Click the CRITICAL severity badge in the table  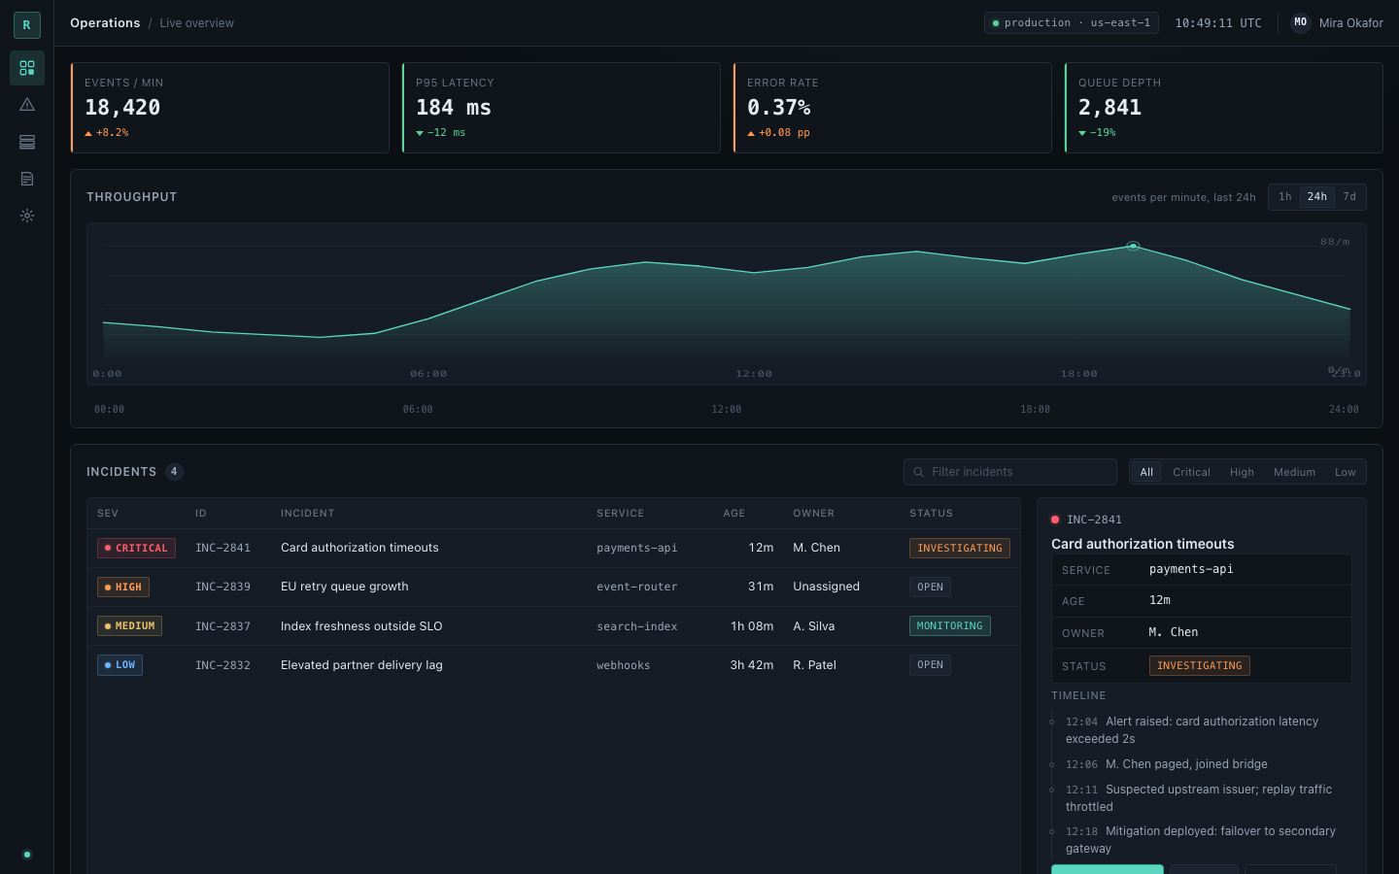136,549
